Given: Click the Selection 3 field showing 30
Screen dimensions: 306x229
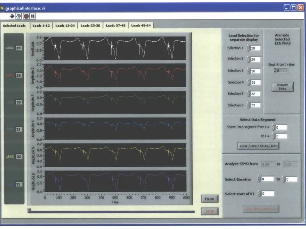Looking at the screenshot, I should point(255,71).
